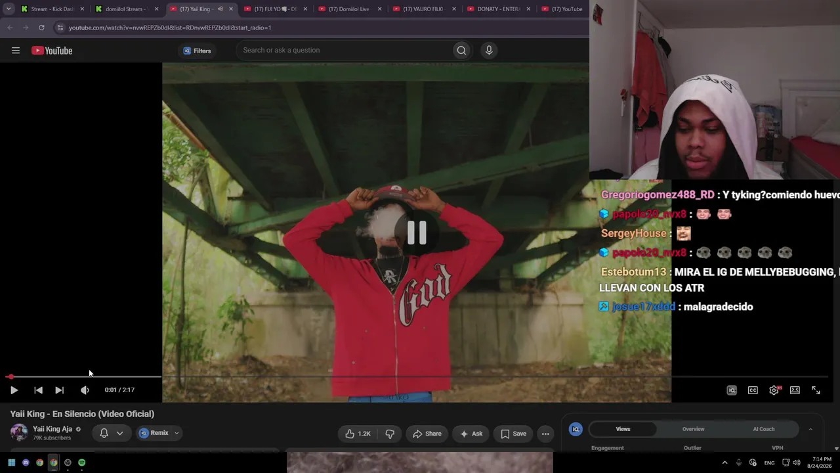
Task: Expand the subscription options chevron
Action: [x=119, y=433]
